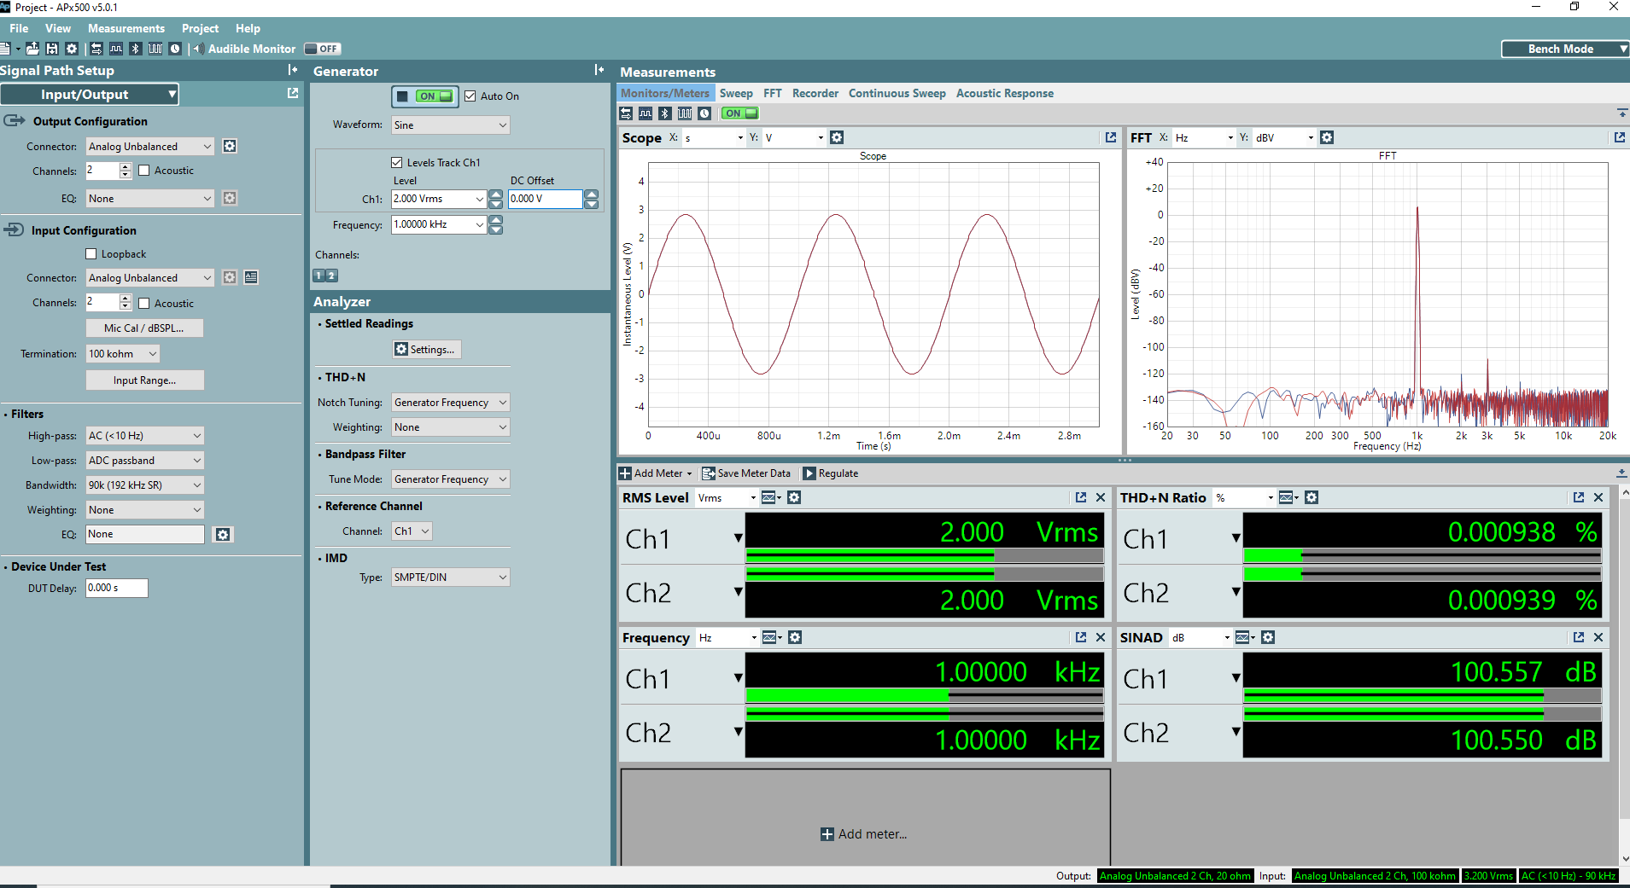This screenshot has width=1630, height=888.
Task: Open Bandwidth 90k dropdown
Action: click(x=145, y=485)
